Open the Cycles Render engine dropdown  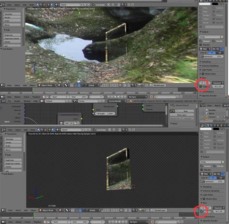point(117,101)
